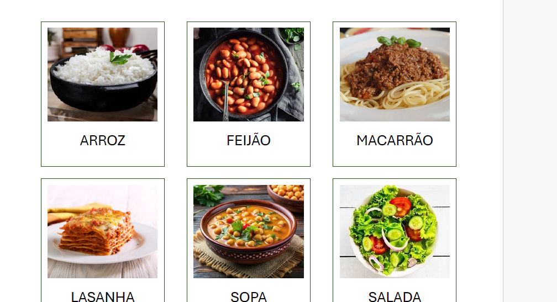Select the SOPA caption text
Viewport: 557px width, 302px height.
(249, 296)
